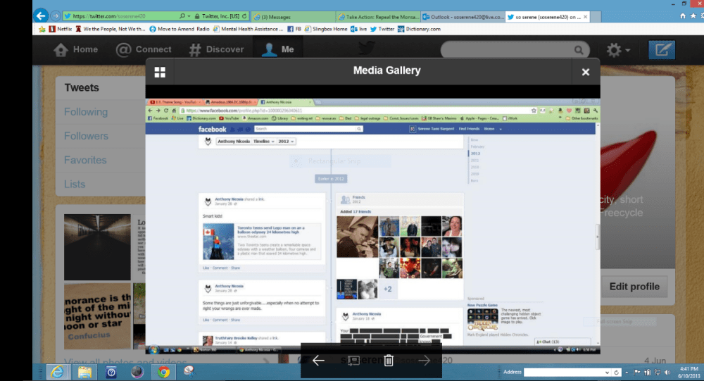Open the settings gear dropdown
The width and height of the screenshot is (704, 381).
tap(617, 50)
